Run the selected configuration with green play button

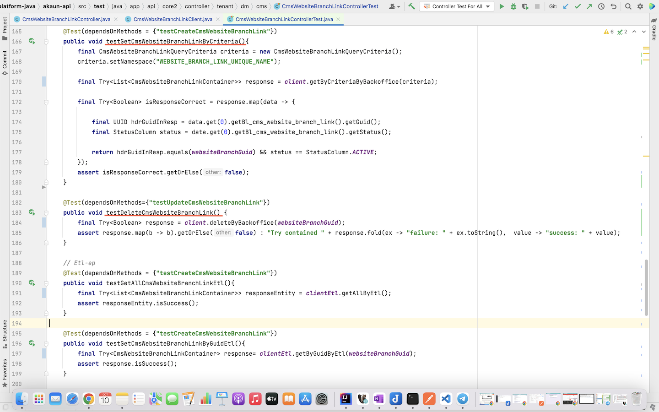tap(502, 6)
